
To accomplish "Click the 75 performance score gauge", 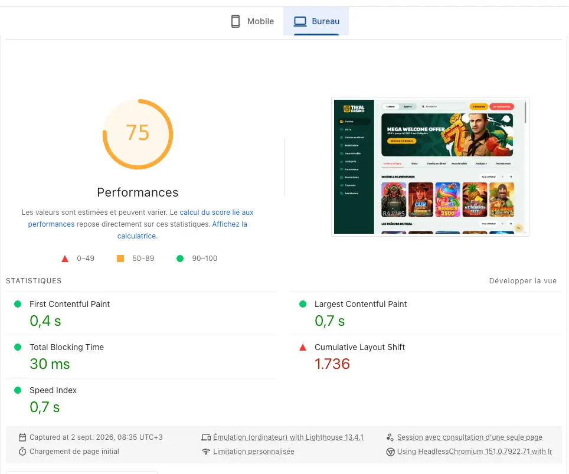I will [x=138, y=134].
